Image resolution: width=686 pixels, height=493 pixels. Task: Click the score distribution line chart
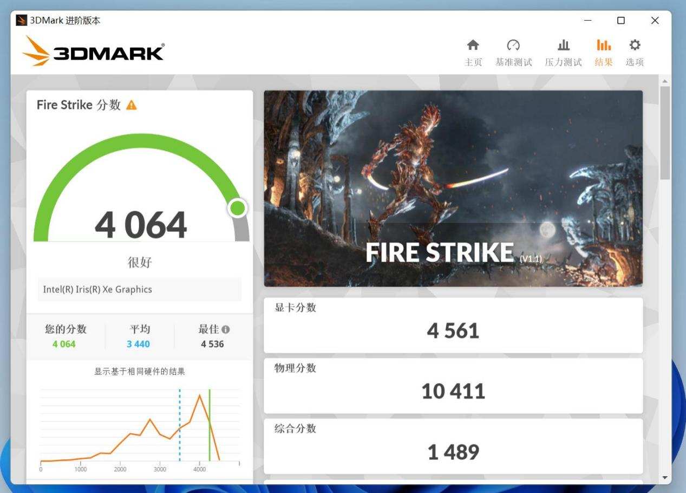click(x=139, y=426)
